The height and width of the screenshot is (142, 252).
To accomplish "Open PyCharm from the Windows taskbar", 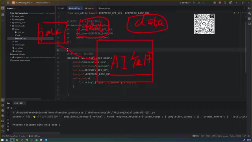I will (12, 140).
